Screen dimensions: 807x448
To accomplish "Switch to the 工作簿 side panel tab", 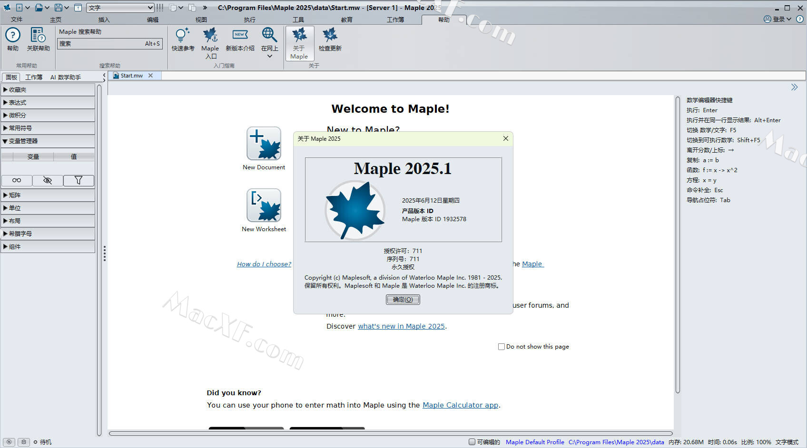I will (33, 77).
